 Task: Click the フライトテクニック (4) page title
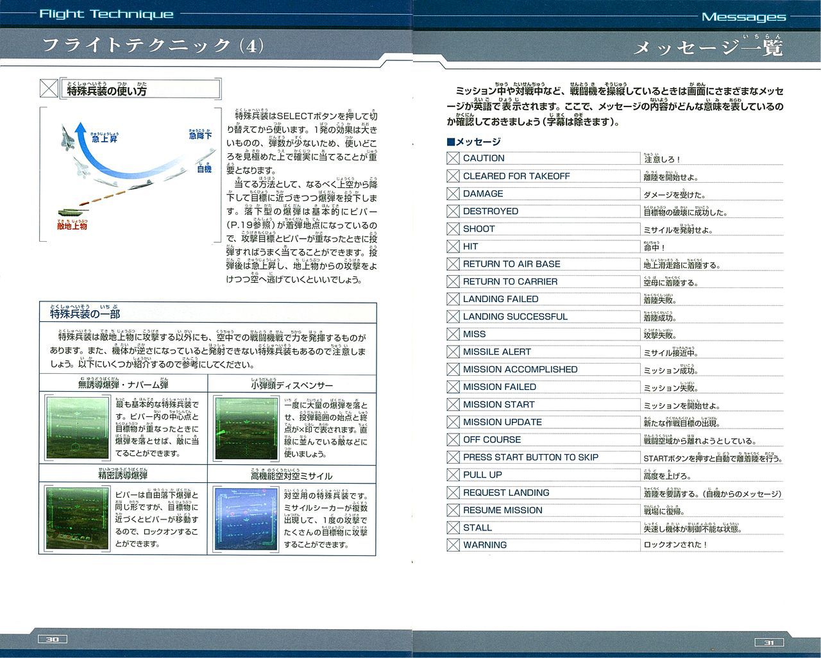153,46
